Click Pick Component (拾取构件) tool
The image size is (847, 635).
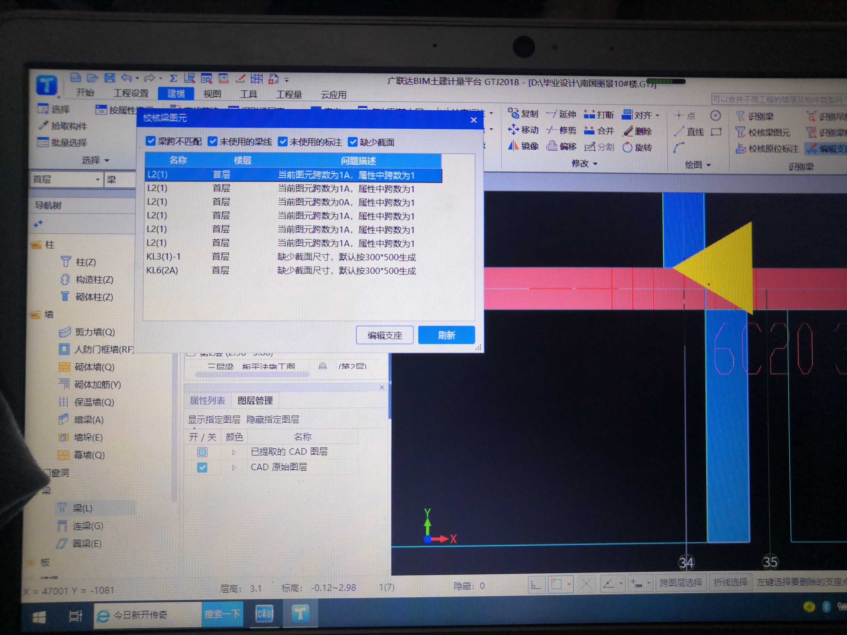pyautogui.click(x=63, y=126)
